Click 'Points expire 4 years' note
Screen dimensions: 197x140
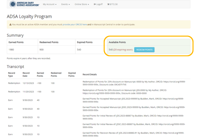click(x=29, y=58)
